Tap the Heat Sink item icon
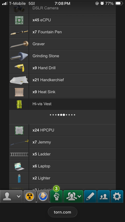This screenshot has width=125, height=222. [19, 92]
